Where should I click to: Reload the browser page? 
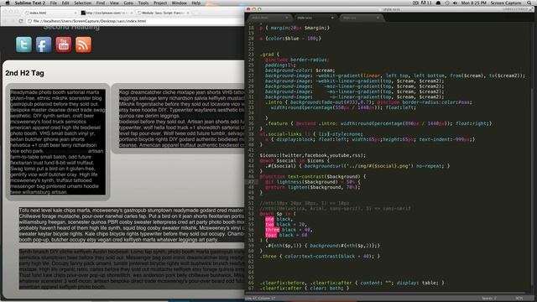point(20,21)
